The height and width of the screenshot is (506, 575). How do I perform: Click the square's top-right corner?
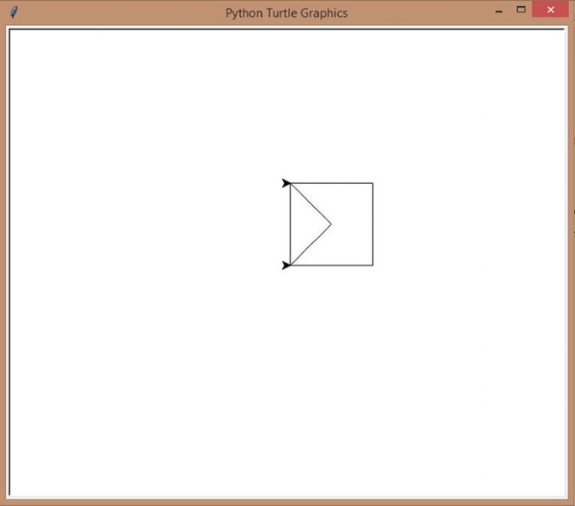click(373, 183)
